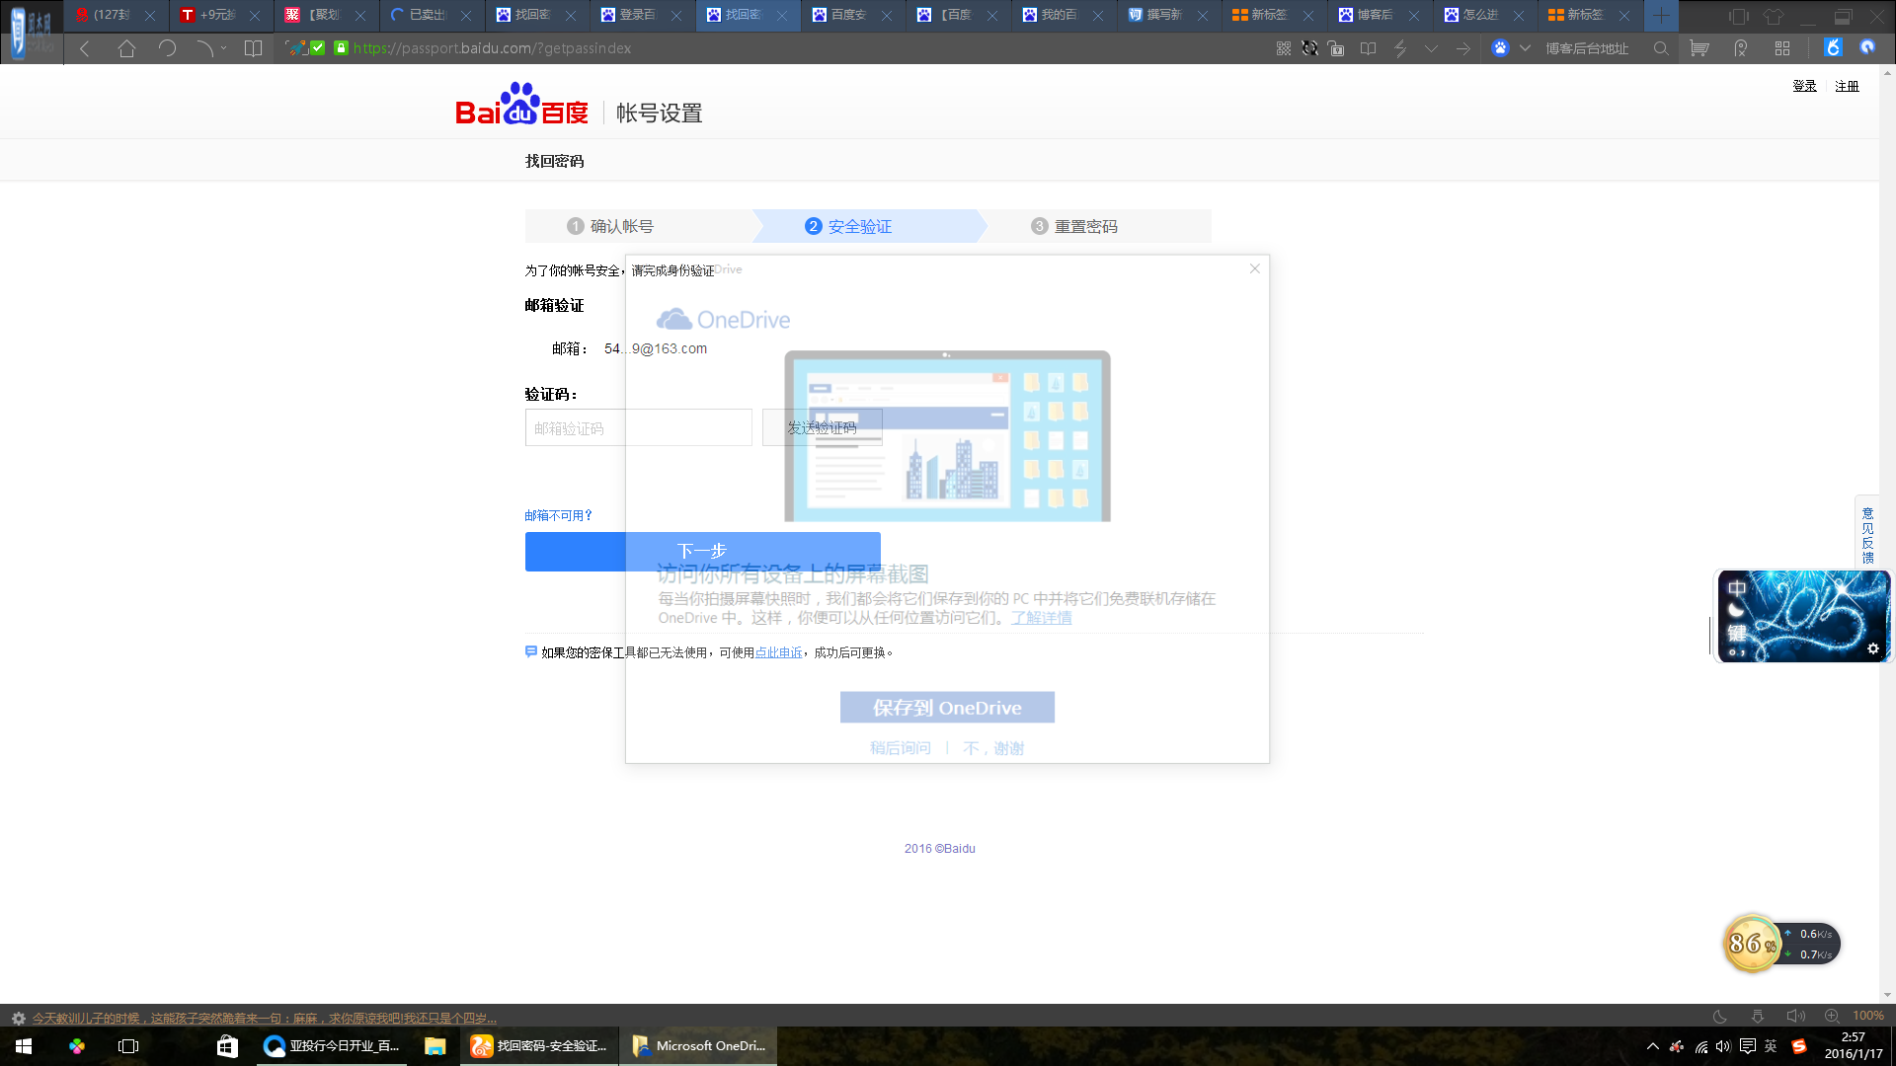Click the 邮箱验证码 input field
The height and width of the screenshot is (1066, 1896).
638,427
